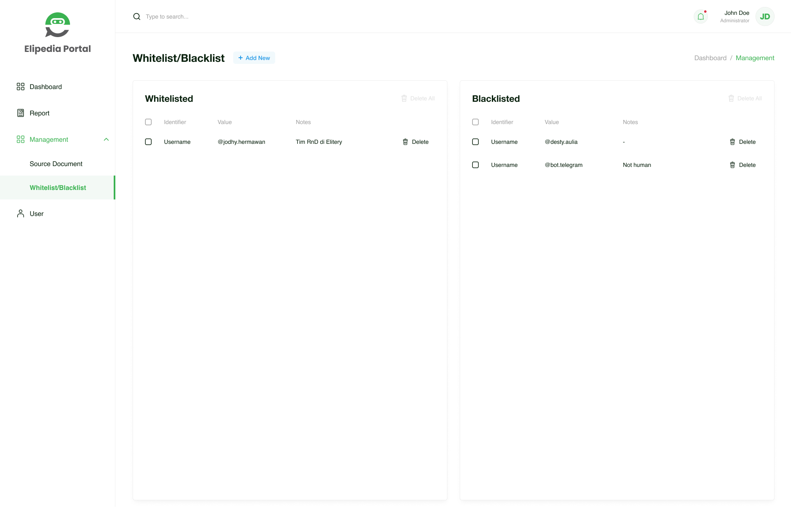This screenshot has height=525, width=791.
Task: Click Whitelisted Notes column header
Action: (x=303, y=122)
